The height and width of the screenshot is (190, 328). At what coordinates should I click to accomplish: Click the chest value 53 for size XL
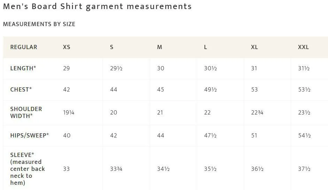[255, 90]
